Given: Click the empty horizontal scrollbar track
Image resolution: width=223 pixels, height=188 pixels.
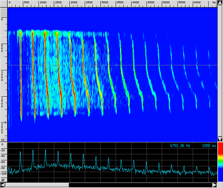Looking at the screenshot, I should tap(140, 185).
